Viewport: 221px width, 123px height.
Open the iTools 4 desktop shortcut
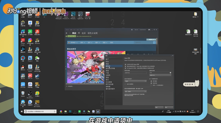point(30,59)
